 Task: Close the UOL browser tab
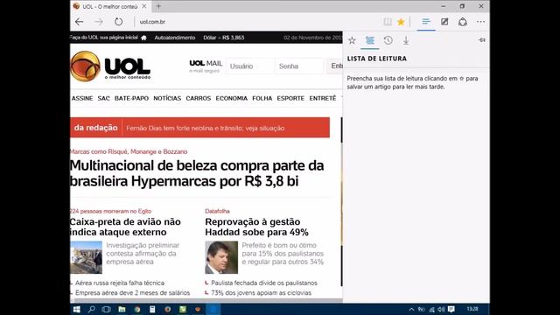click(144, 6)
